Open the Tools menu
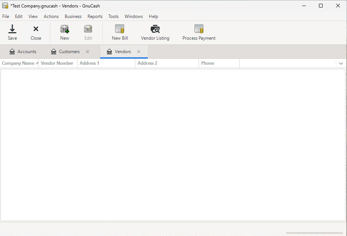The height and width of the screenshot is (236, 347). [113, 16]
